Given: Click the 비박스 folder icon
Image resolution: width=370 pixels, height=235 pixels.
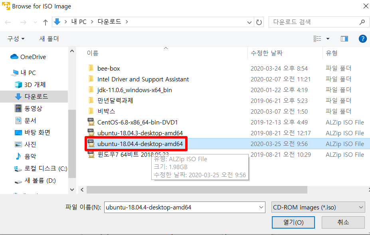Looking at the screenshot, I should pos(91,111).
